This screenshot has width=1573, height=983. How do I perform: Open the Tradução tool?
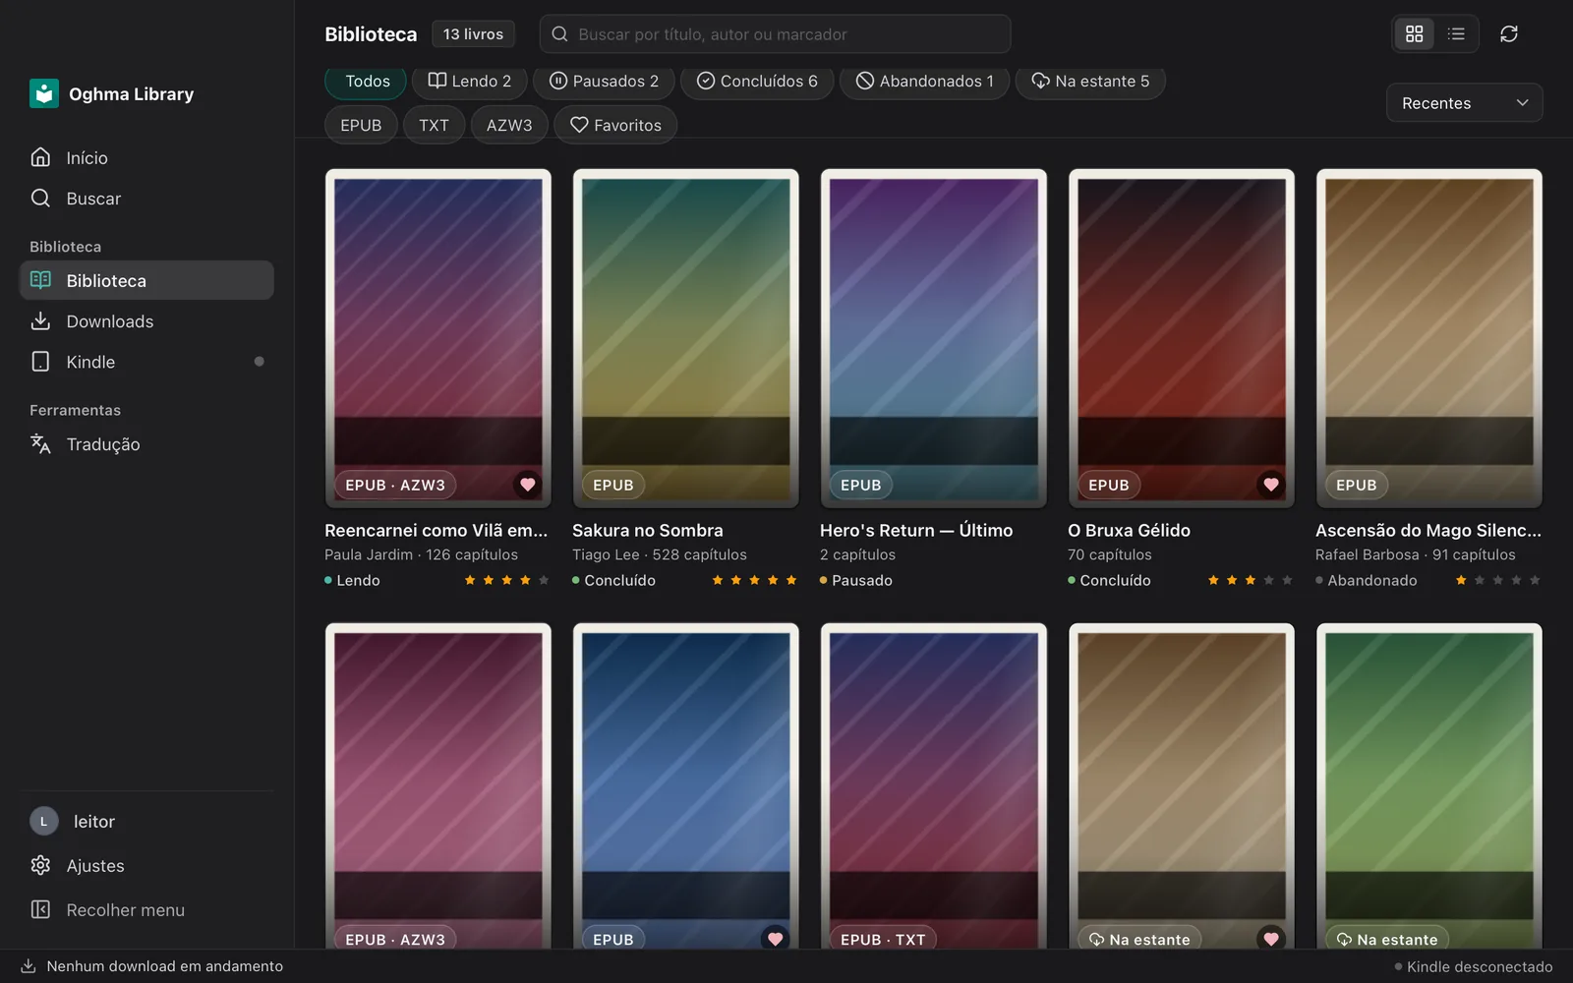click(146, 444)
